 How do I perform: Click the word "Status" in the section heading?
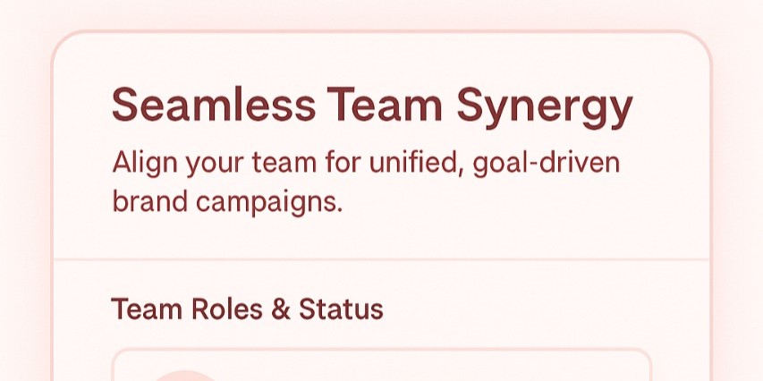click(x=341, y=309)
